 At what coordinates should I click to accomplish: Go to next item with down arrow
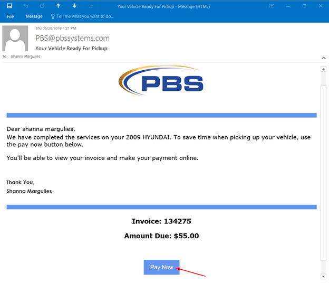coord(74,6)
